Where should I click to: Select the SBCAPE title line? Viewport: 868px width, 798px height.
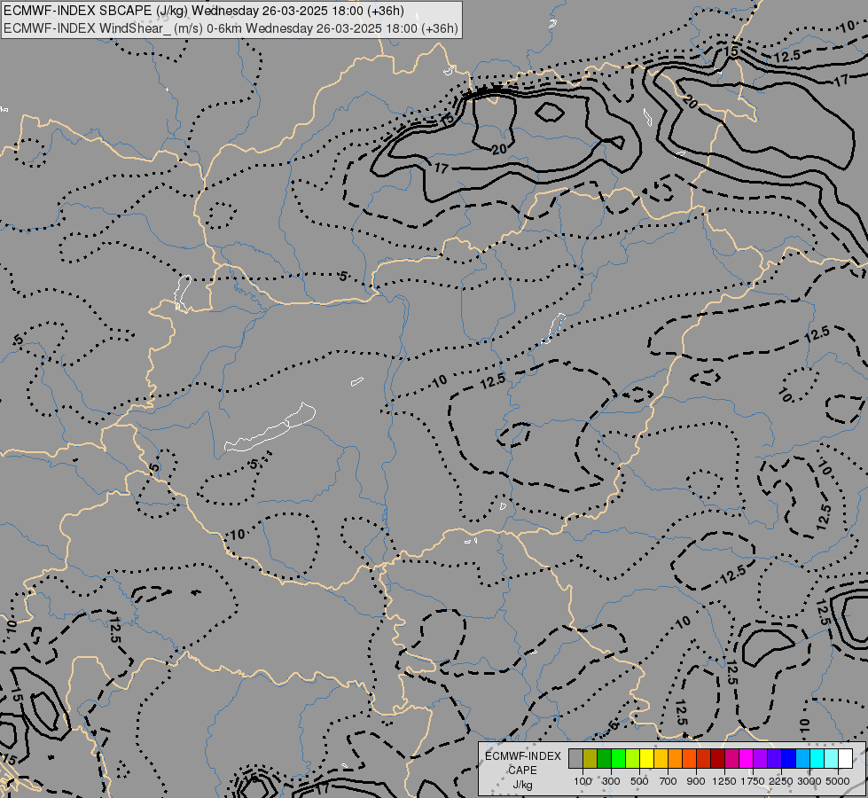pyautogui.click(x=204, y=11)
